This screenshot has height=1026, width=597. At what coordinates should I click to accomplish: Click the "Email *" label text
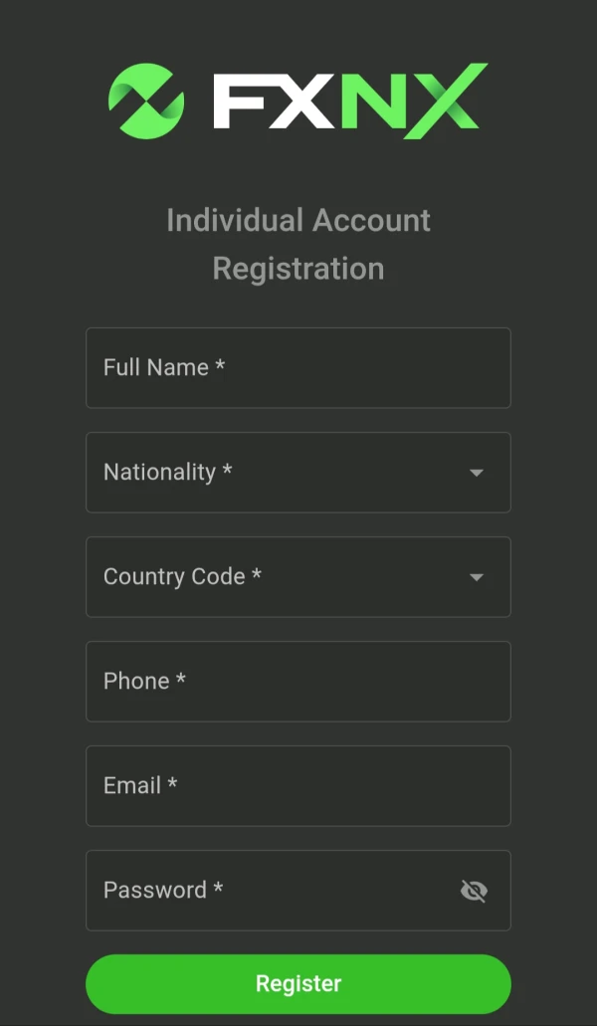pyautogui.click(x=140, y=785)
